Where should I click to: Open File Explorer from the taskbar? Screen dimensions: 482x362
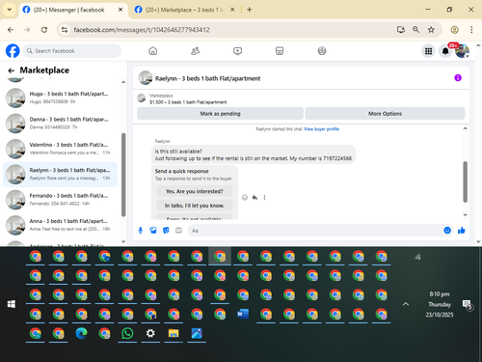(174, 333)
